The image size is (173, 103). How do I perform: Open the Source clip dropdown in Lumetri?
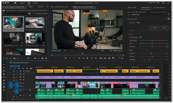[149, 12]
